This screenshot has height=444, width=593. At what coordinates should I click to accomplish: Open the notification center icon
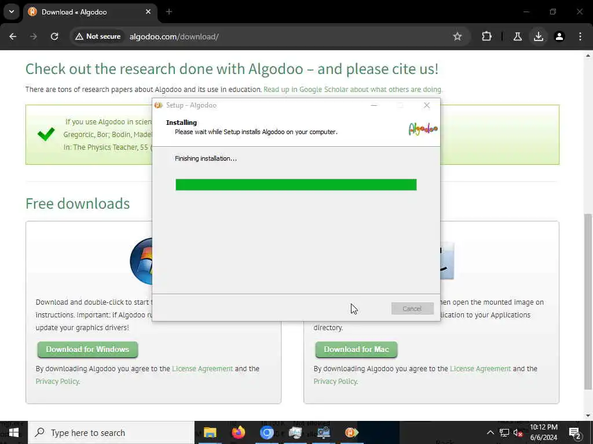tap(574, 432)
